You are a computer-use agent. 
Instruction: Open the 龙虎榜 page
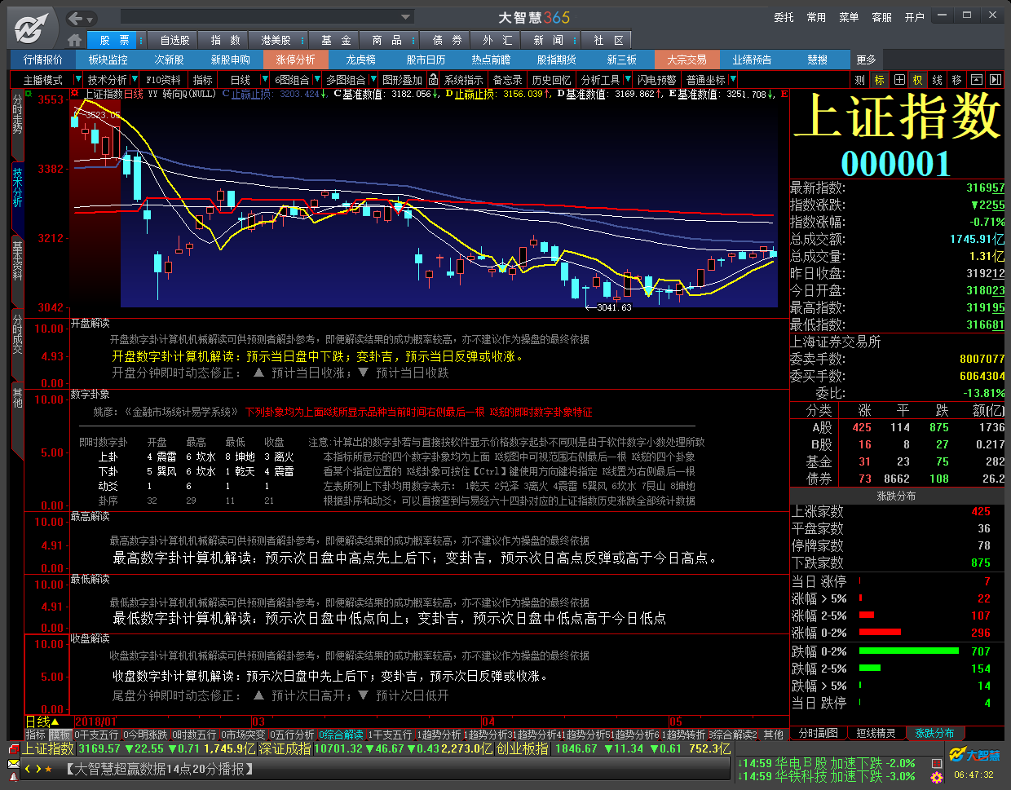(360, 60)
